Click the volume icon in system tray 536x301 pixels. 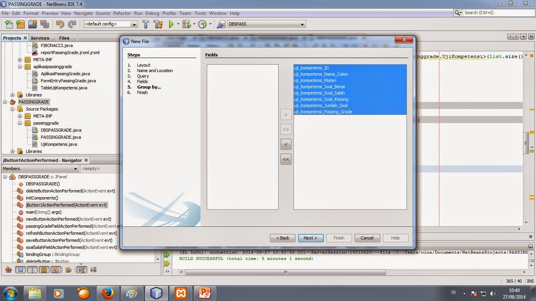(x=493, y=293)
